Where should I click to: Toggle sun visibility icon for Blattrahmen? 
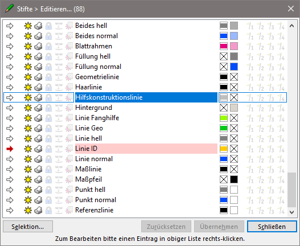coord(28,46)
